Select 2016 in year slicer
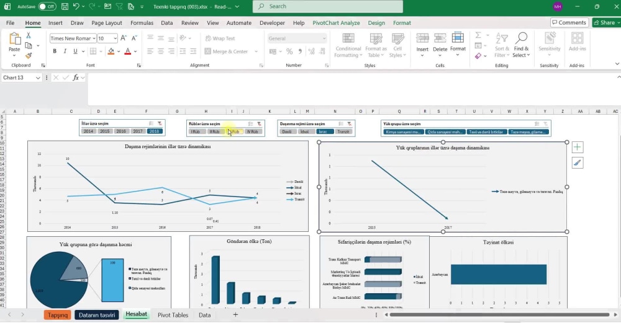Image resolution: width=621 pixels, height=323 pixels. (x=121, y=131)
